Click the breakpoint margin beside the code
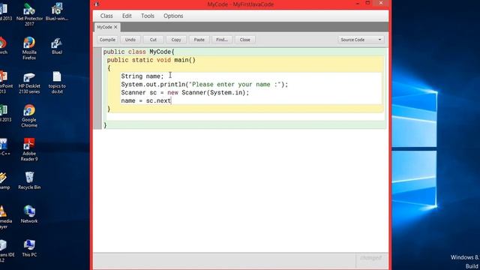The height and width of the screenshot is (270, 480). [97, 88]
